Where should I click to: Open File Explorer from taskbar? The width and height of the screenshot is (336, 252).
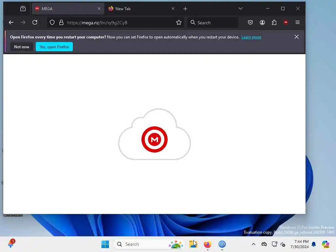(193, 244)
